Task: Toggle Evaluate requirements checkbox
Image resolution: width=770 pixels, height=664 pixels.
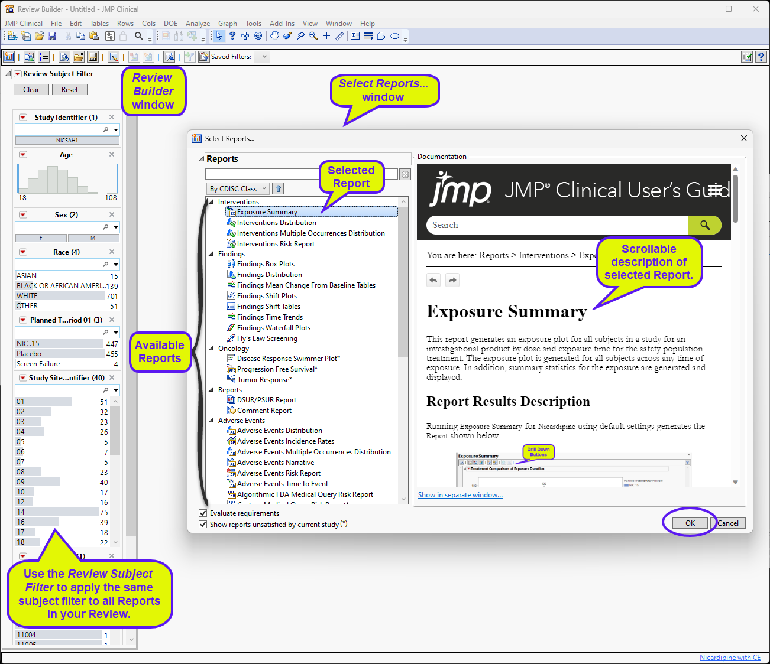Action: tap(203, 513)
